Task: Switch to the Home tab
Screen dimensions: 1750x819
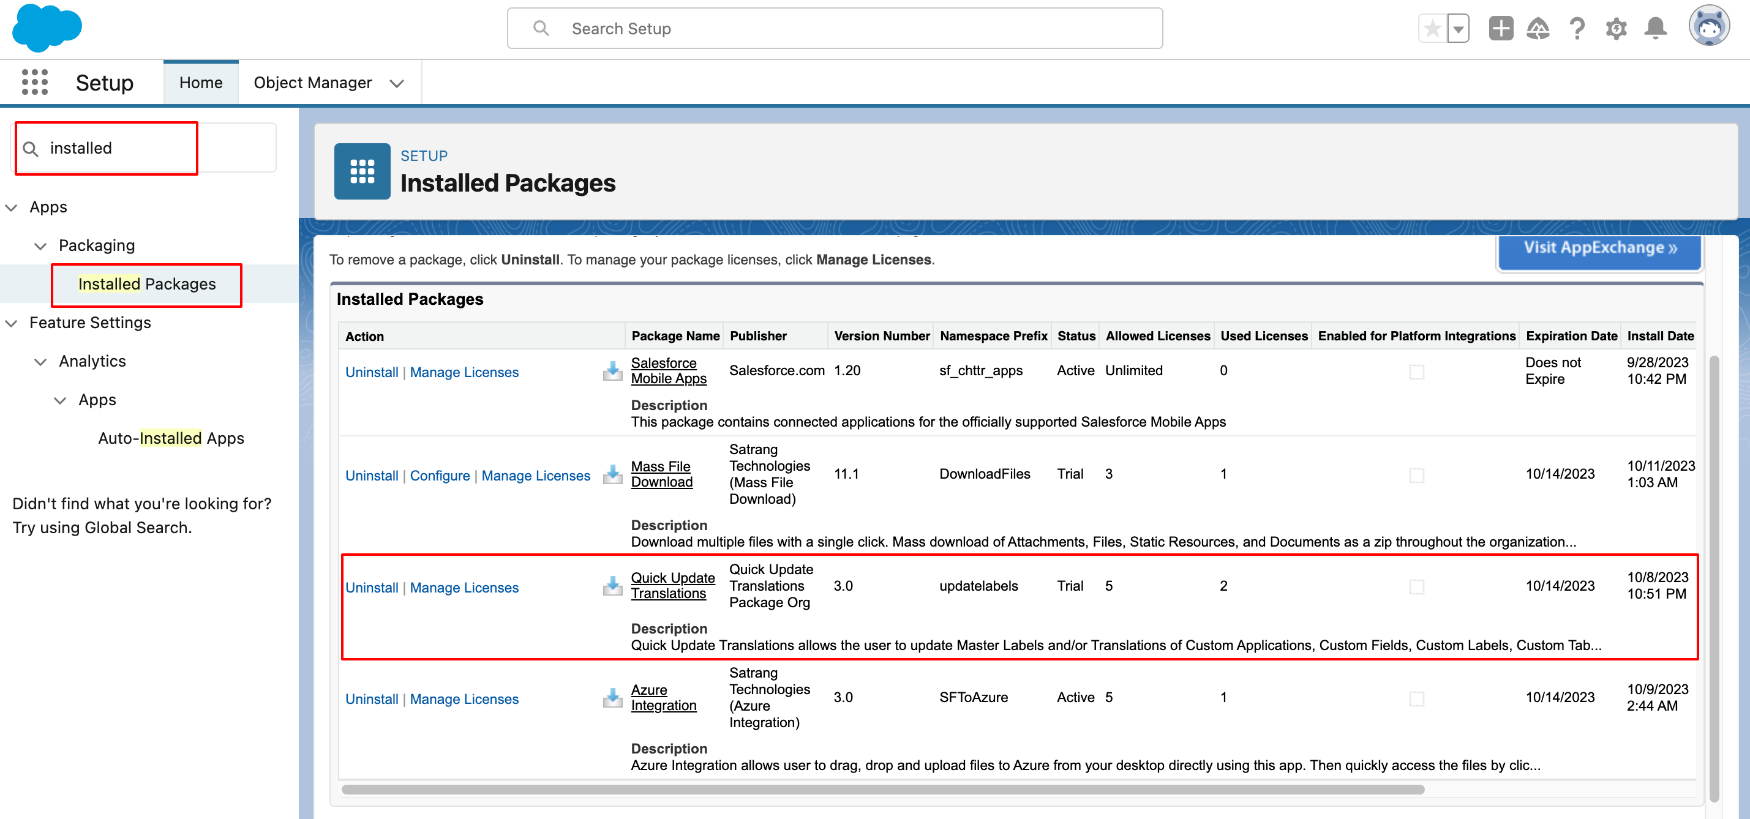Action: (x=200, y=83)
